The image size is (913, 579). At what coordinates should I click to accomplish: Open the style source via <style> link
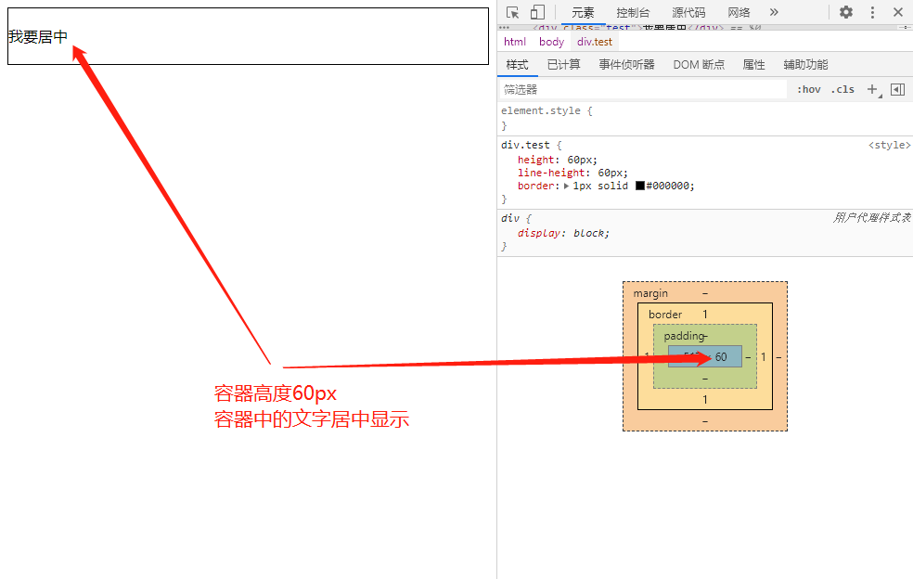(x=889, y=144)
